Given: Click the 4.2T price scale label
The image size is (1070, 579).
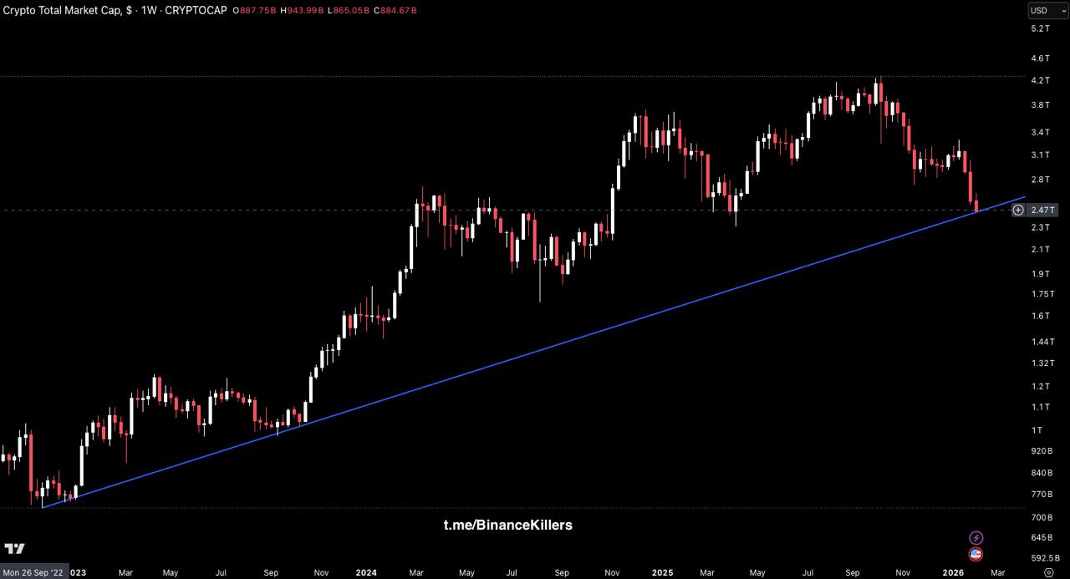Looking at the screenshot, I should [1040, 80].
